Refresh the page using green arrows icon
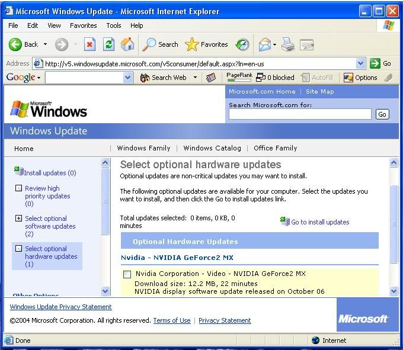 coord(108,44)
